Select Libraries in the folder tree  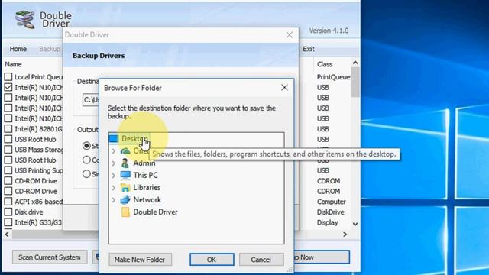tap(147, 187)
